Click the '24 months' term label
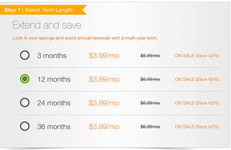The image size is (231, 150). pos(54,103)
